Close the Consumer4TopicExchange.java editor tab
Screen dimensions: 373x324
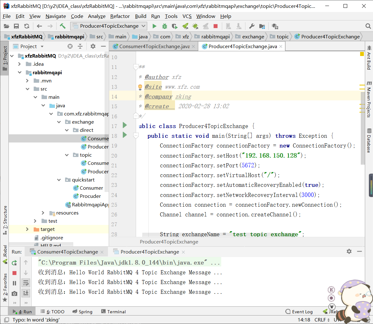[193, 47]
